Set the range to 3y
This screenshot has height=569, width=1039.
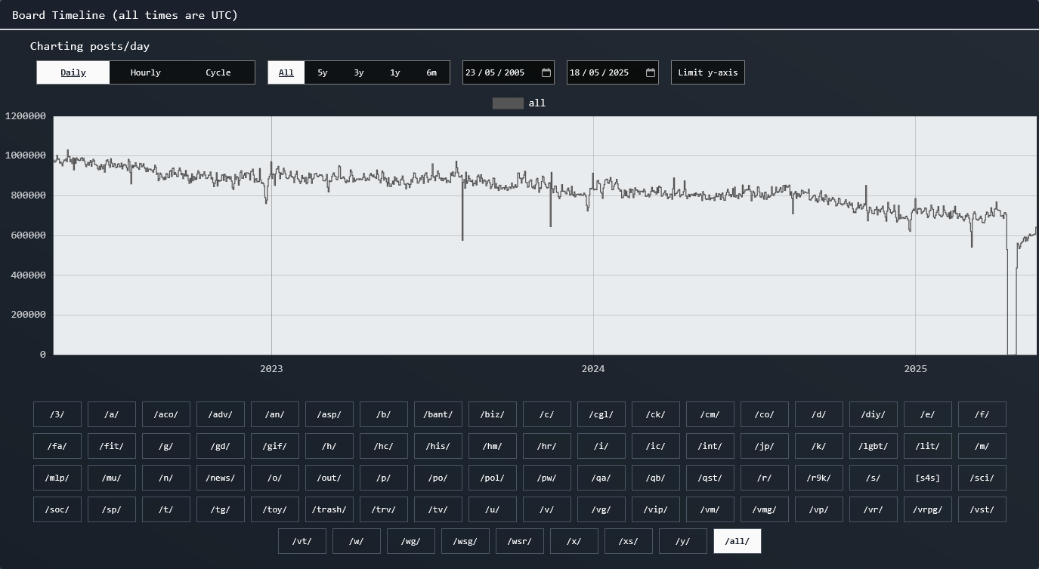(x=359, y=72)
